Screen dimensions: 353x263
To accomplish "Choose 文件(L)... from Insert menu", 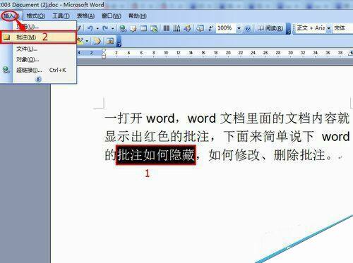I will 39,49.
